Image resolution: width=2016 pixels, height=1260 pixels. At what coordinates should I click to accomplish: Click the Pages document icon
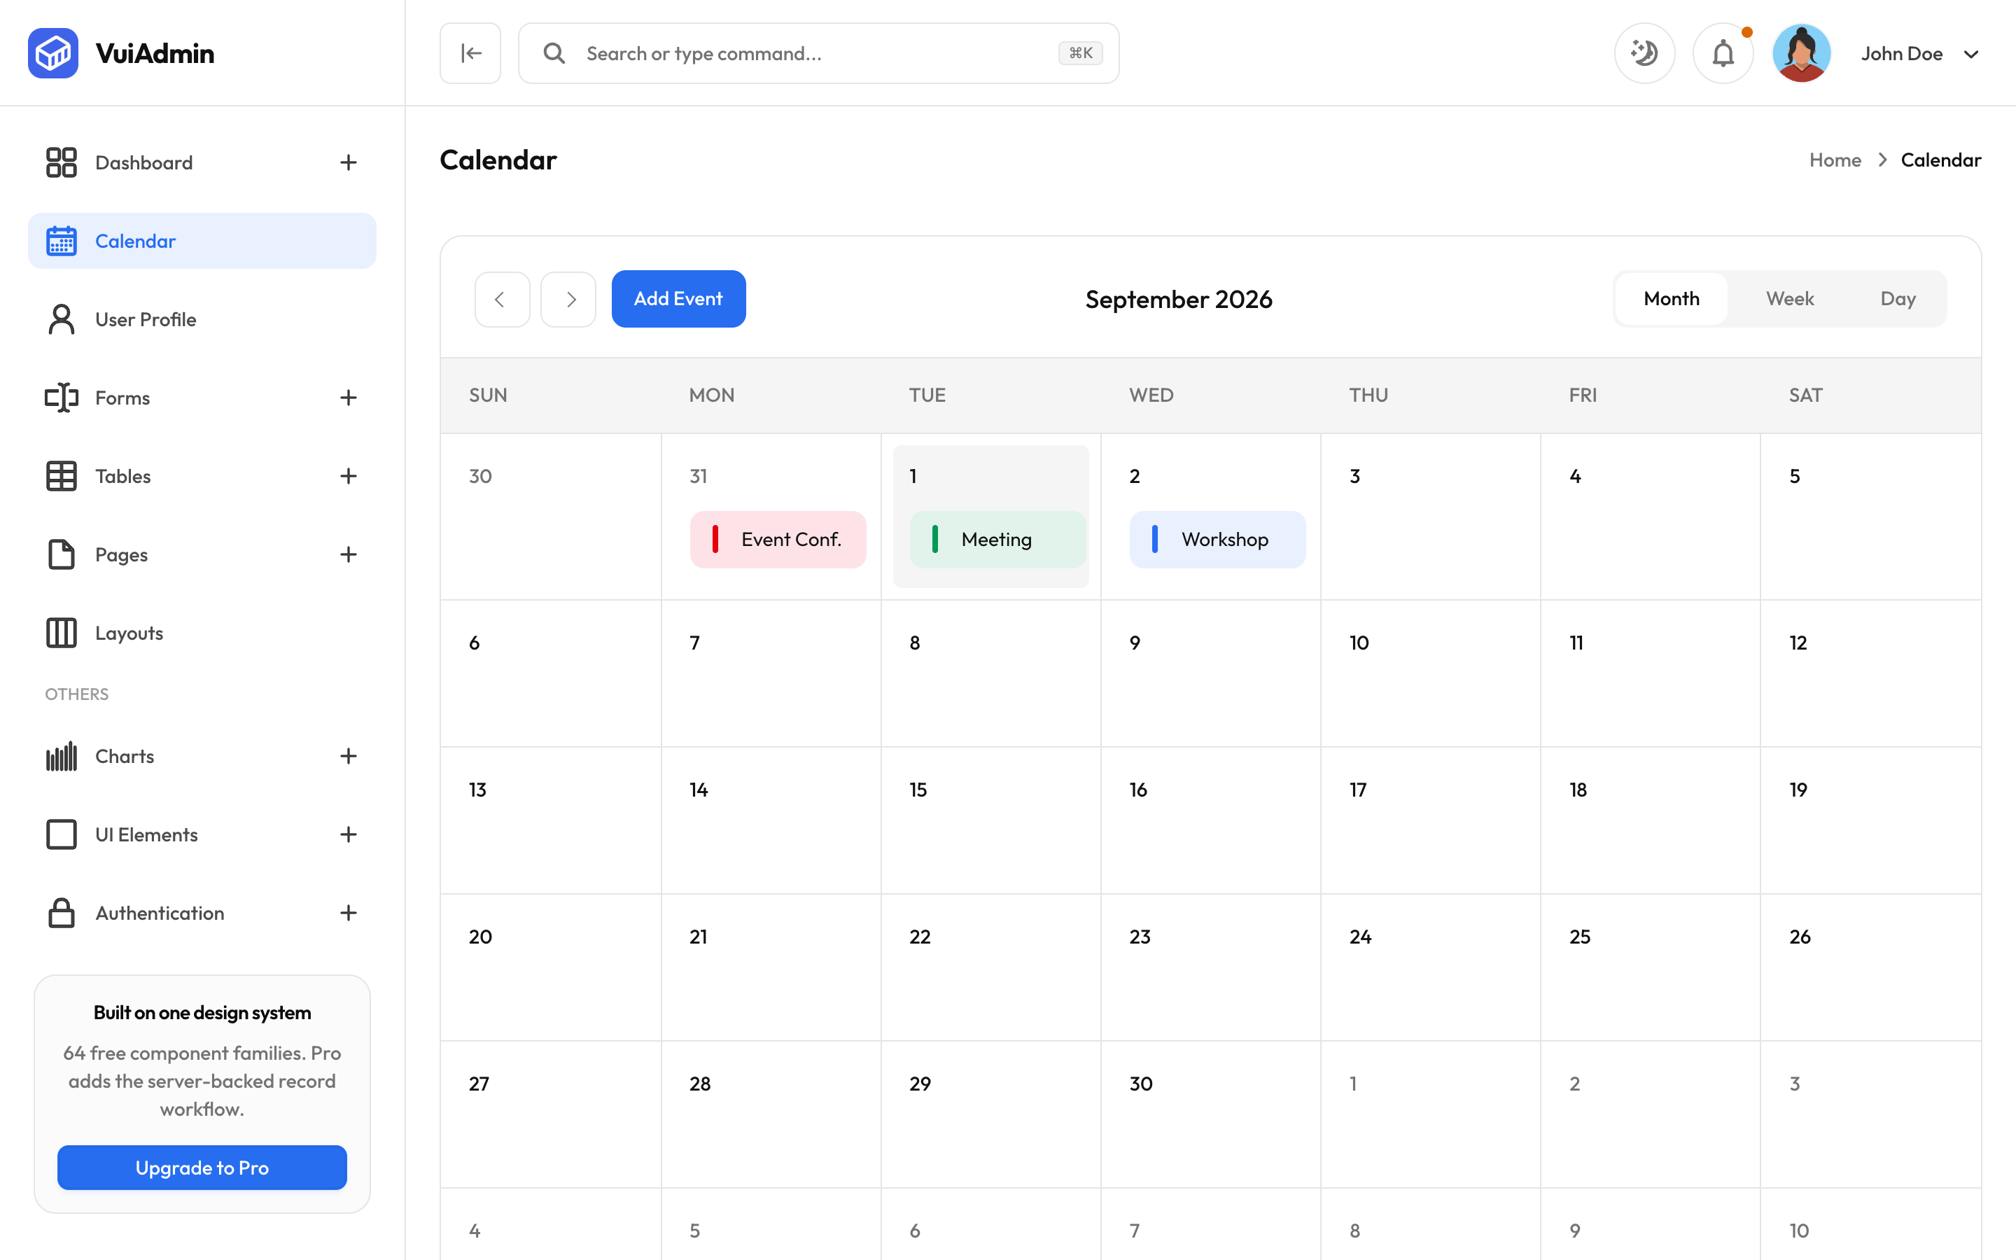point(61,554)
